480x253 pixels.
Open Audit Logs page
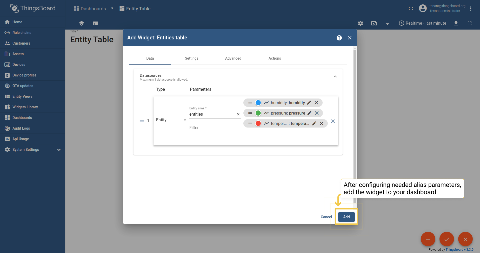[32, 128]
